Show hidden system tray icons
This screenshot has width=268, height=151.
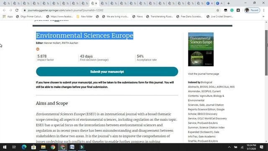coord(229,147)
